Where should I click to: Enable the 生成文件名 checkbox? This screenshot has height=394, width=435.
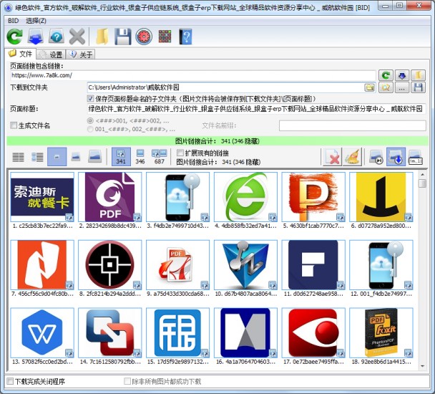tap(14, 125)
